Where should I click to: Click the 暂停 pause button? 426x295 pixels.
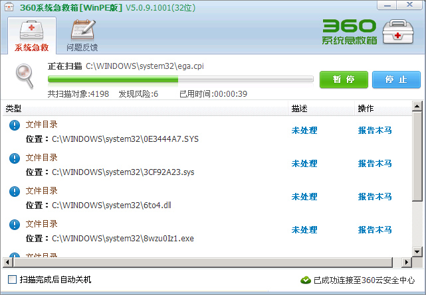coord(344,80)
